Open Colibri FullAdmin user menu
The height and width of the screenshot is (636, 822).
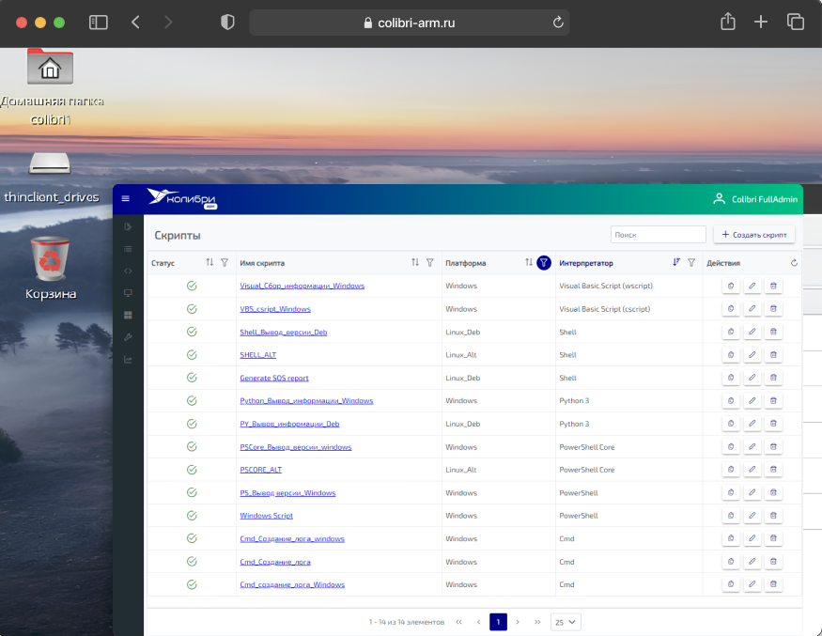pyautogui.click(x=755, y=199)
